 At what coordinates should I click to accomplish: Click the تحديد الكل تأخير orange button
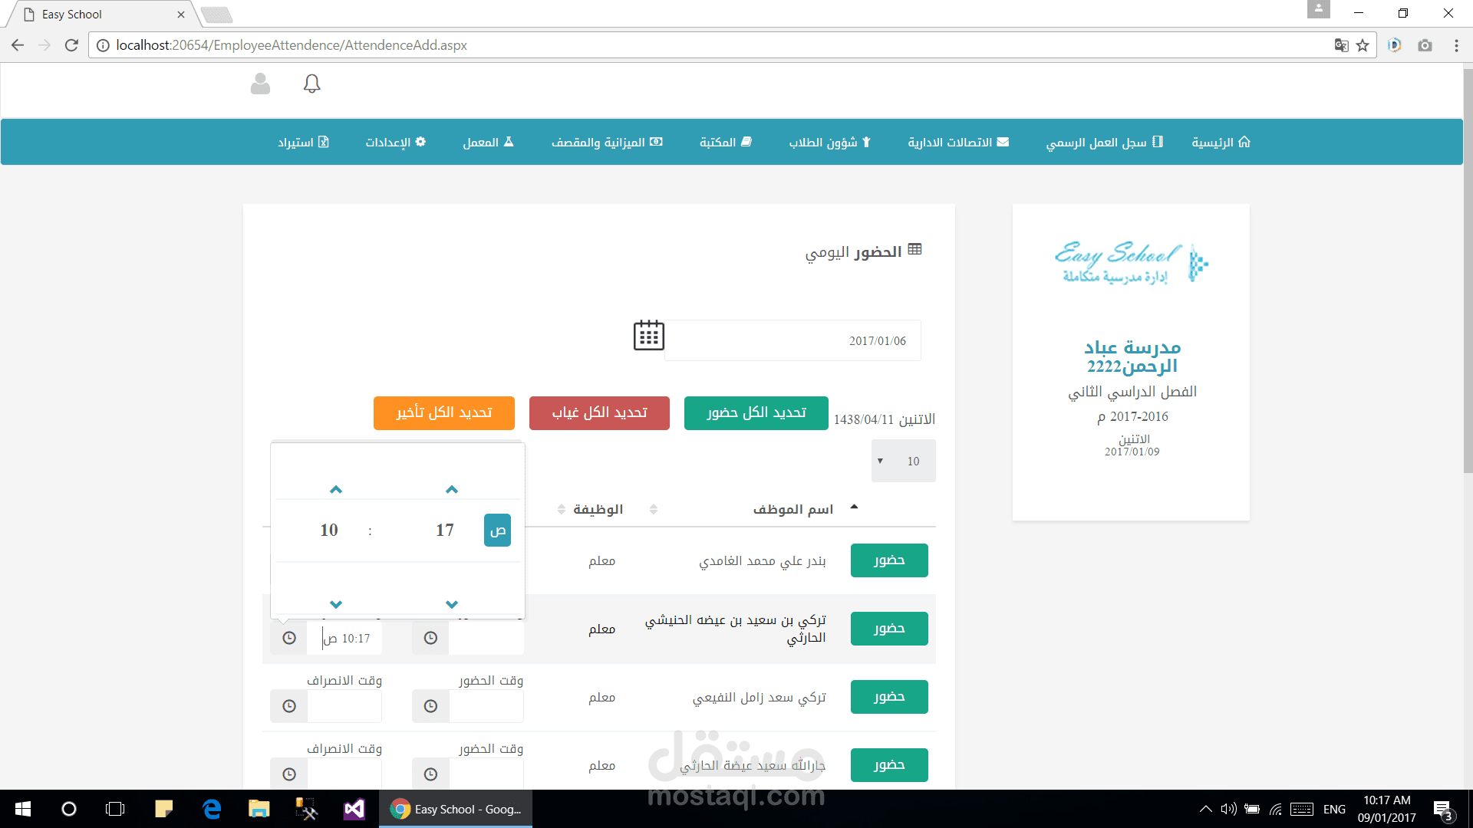click(x=443, y=413)
